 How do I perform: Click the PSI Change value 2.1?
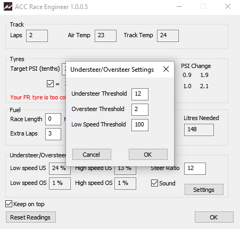click(x=204, y=86)
